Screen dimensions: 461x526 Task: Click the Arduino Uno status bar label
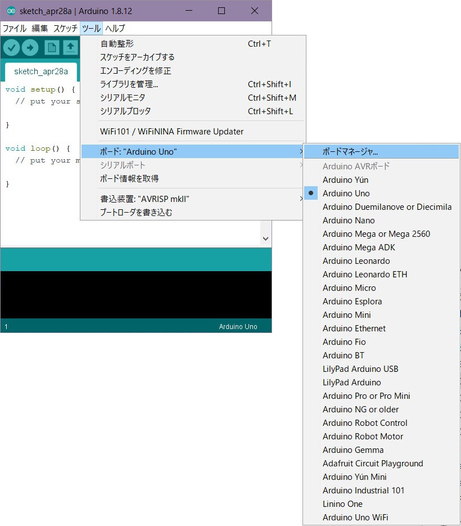[238, 326]
